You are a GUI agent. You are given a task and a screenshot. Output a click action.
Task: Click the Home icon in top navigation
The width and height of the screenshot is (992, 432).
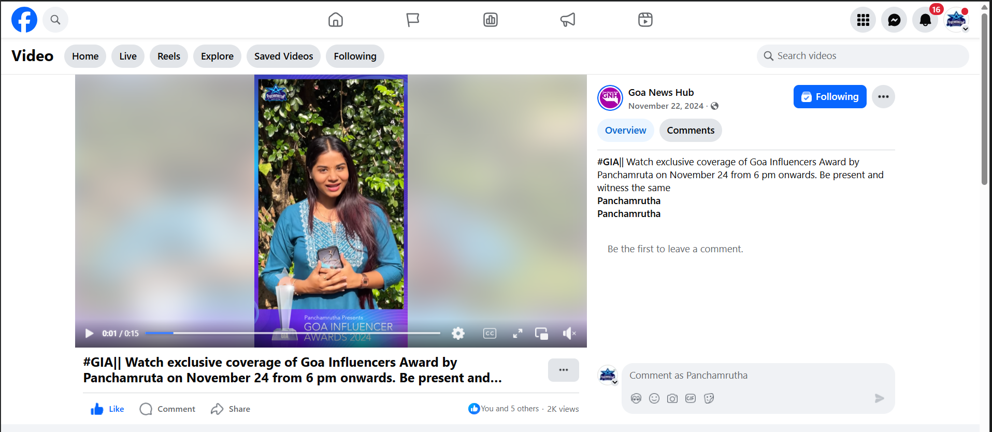336,20
